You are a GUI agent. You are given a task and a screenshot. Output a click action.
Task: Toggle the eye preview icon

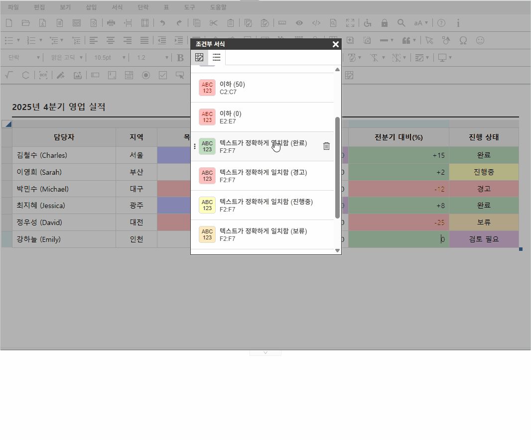299,23
